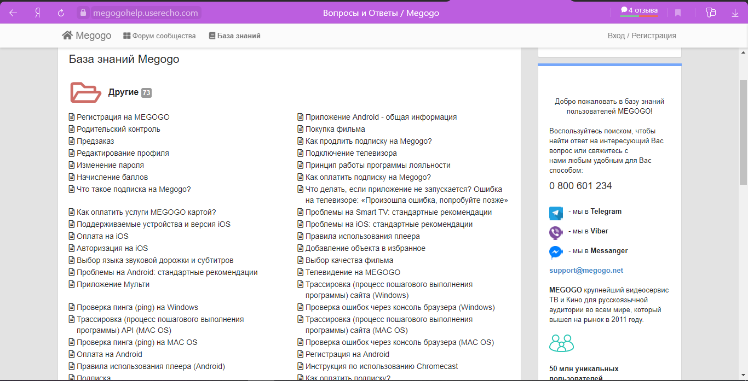
Task: Open the downloads arrow icon
Action: [735, 13]
